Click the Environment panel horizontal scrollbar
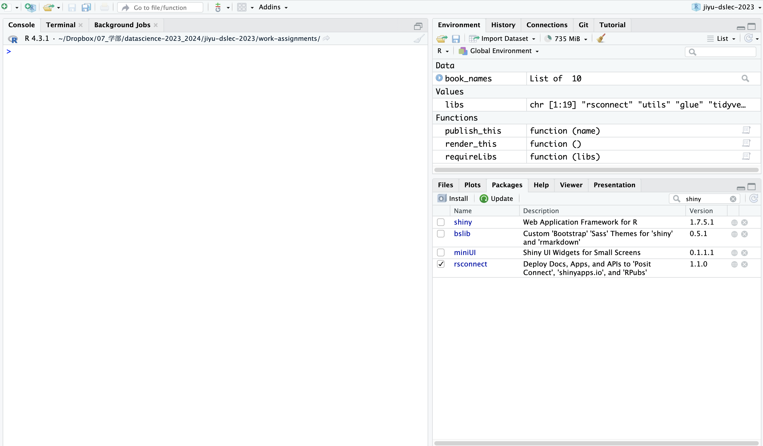This screenshot has height=446, width=763. [596, 170]
